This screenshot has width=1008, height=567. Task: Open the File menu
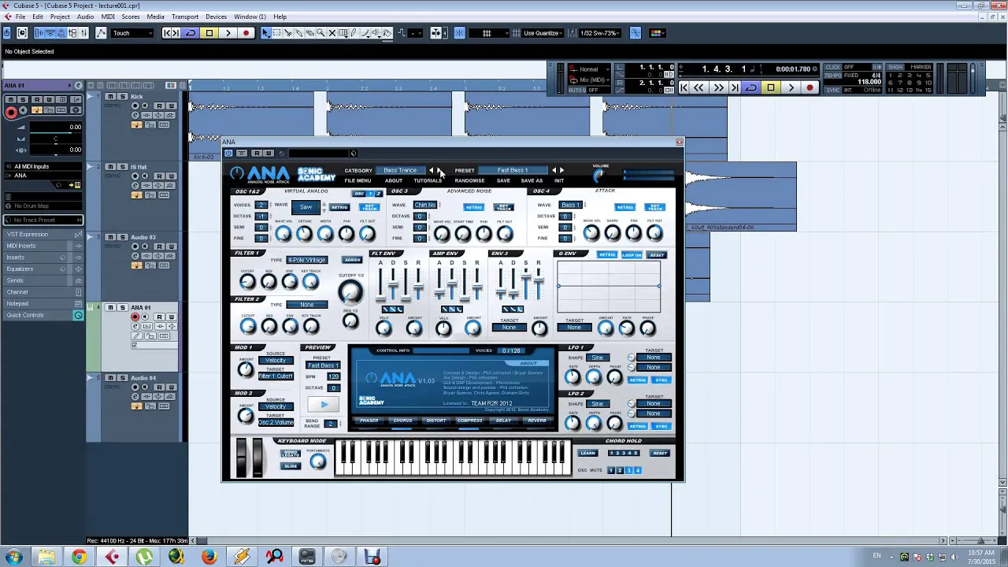(x=20, y=17)
